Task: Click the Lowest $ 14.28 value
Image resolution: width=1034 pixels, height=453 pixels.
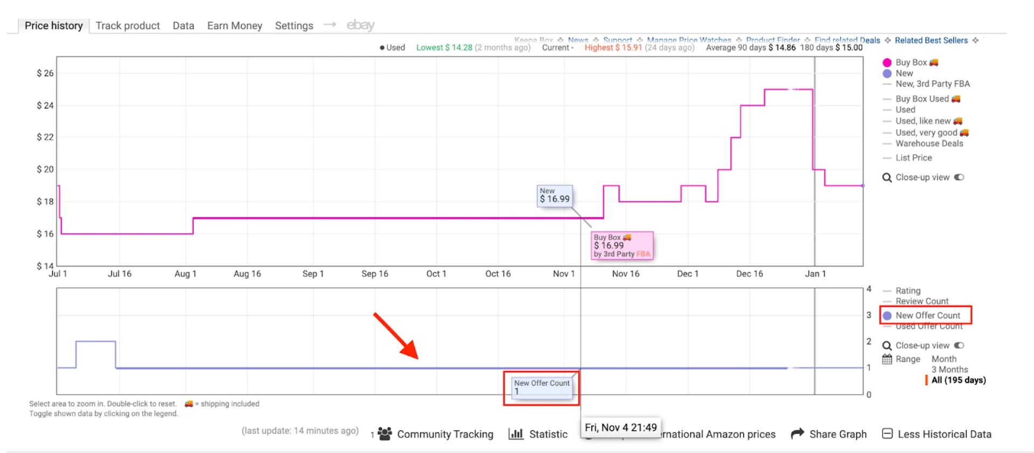Action: [444, 47]
